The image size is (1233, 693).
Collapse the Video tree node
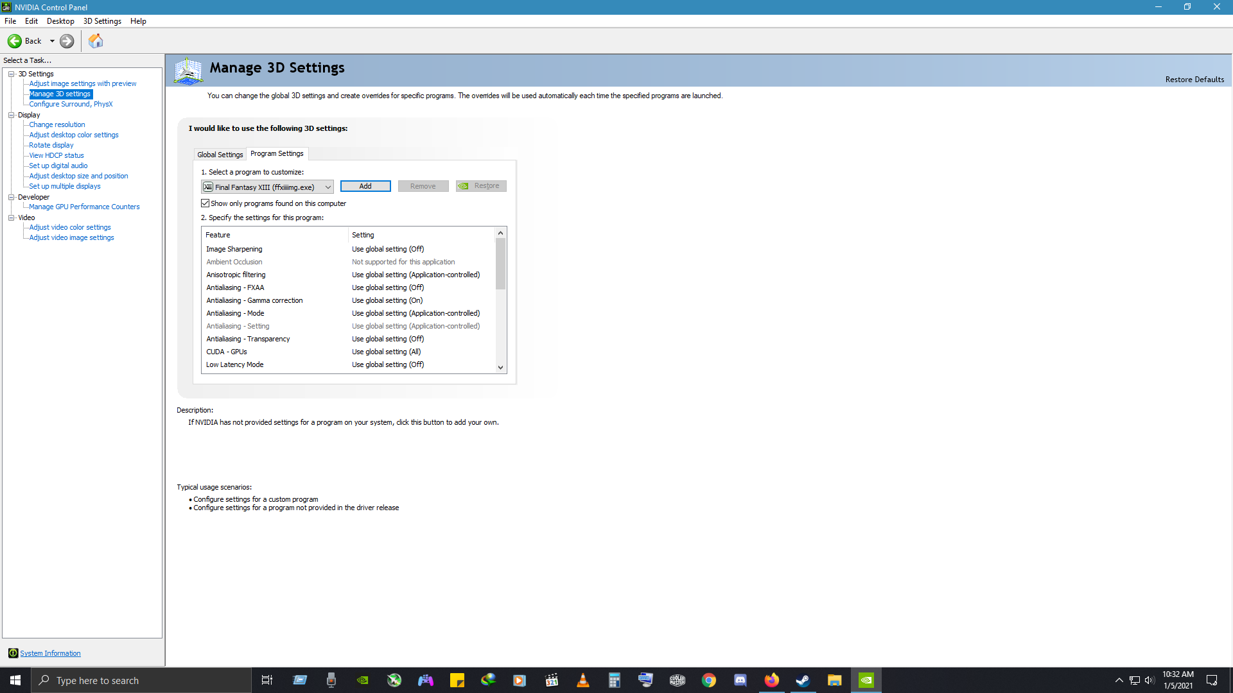(12, 218)
